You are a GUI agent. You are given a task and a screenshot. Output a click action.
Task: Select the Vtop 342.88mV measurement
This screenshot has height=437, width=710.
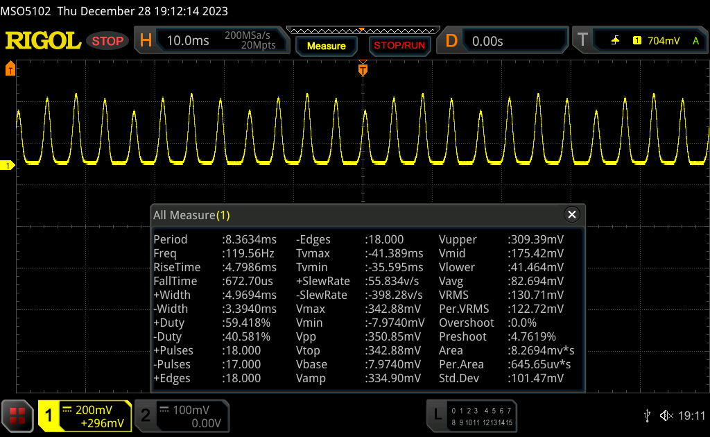coord(358,350)
